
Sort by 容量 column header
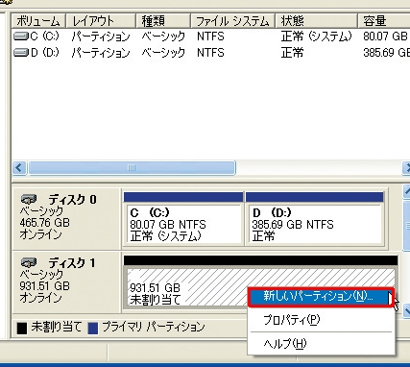(384, 21)
